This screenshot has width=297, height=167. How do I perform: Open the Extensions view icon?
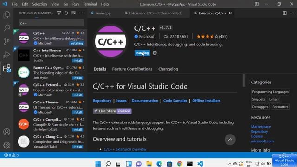coord(7,68)
